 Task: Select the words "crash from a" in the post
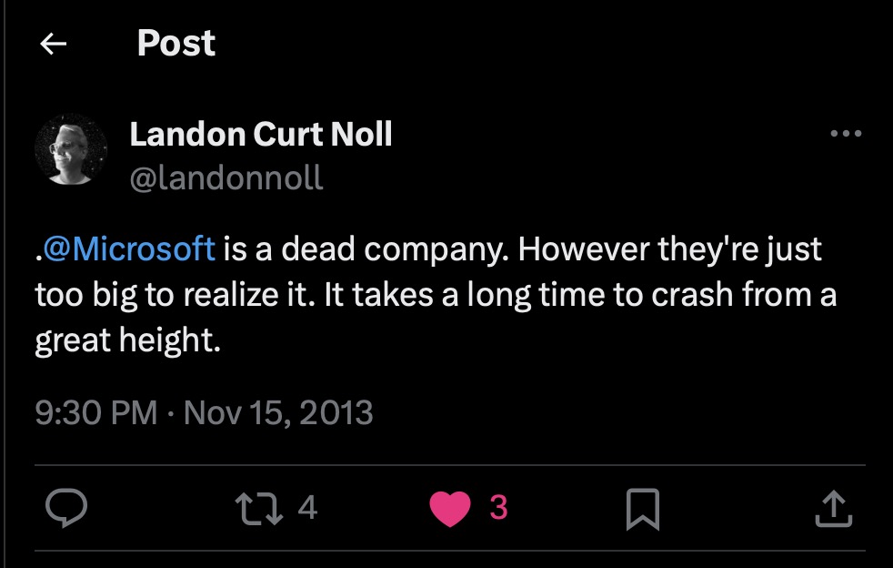(744, 295)
